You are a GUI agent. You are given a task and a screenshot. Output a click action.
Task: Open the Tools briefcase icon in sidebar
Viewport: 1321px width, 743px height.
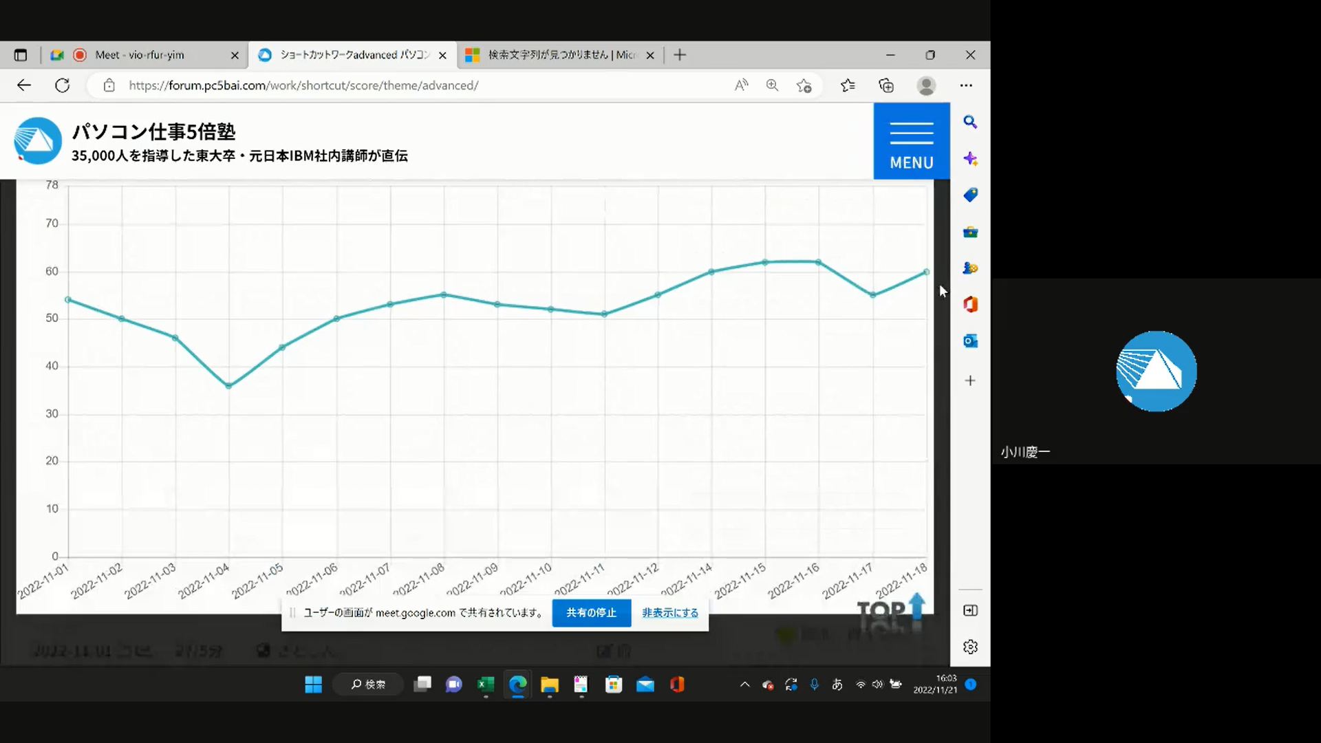pyautogui.click(x=970, y=232)
